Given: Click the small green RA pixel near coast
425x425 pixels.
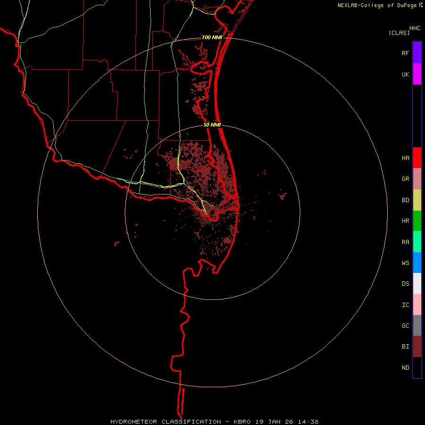Looking at the screenshot, I should pos(204,97).
